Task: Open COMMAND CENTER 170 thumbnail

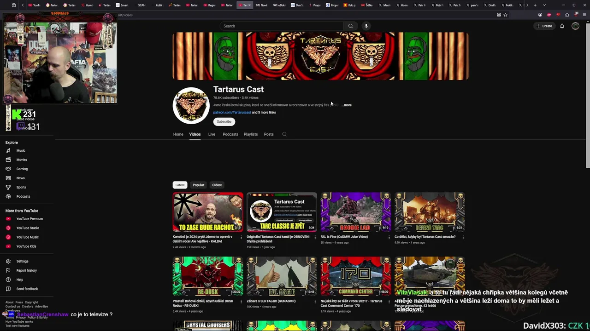Action: point(356,276)
